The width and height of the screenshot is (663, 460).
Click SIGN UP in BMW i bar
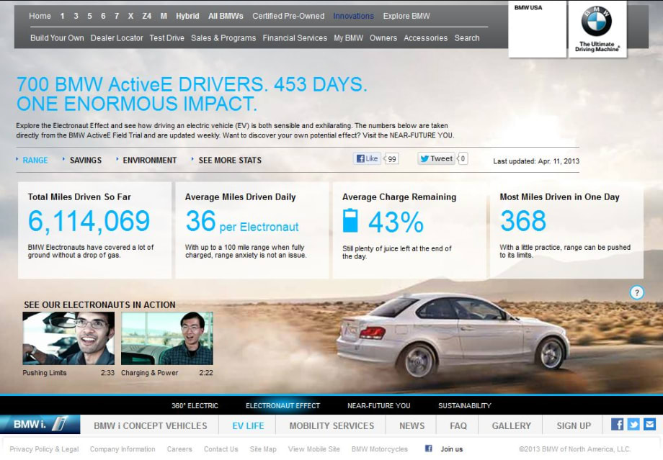coord(574,425)
